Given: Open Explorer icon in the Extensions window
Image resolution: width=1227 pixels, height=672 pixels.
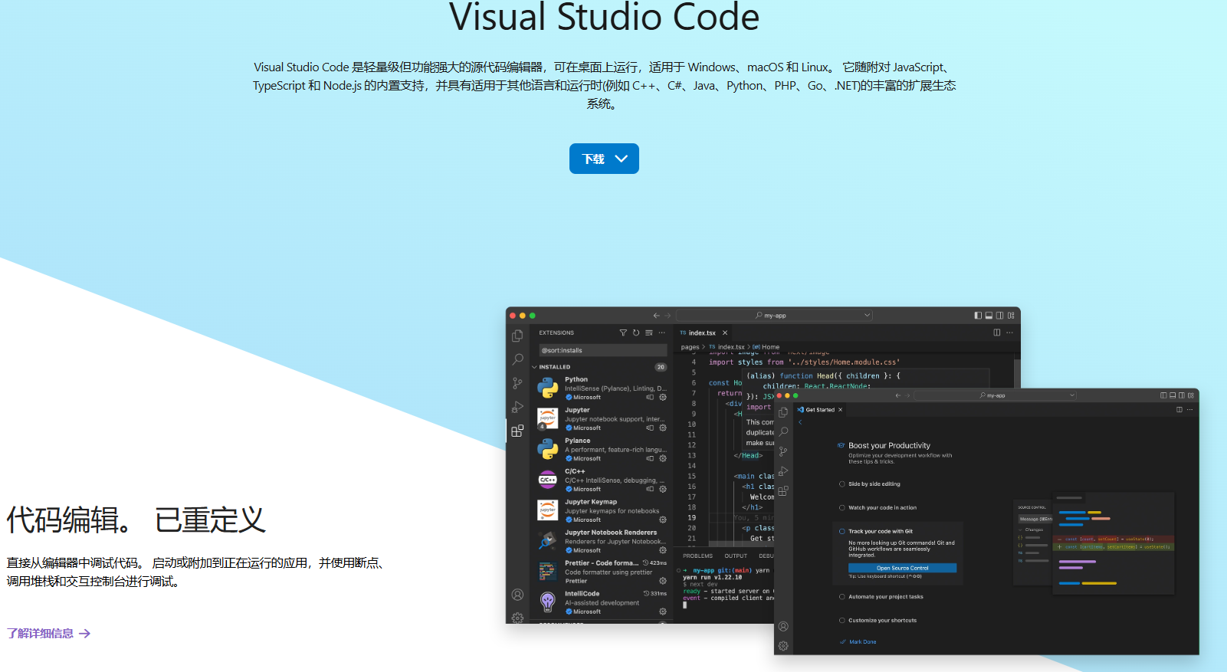Looking at the screenshot, I should coord(517,336).
